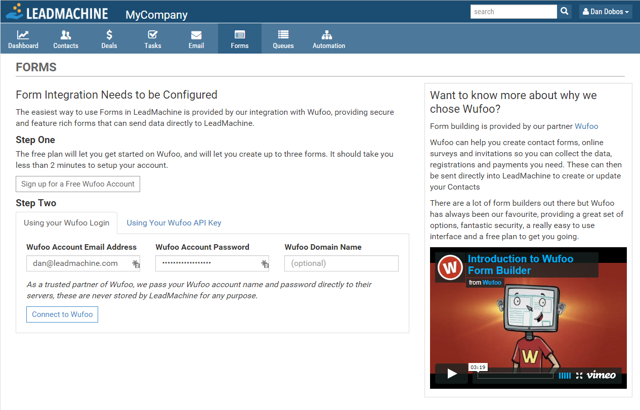Click the Wufoo author link in video

click(x=492, y=283)
